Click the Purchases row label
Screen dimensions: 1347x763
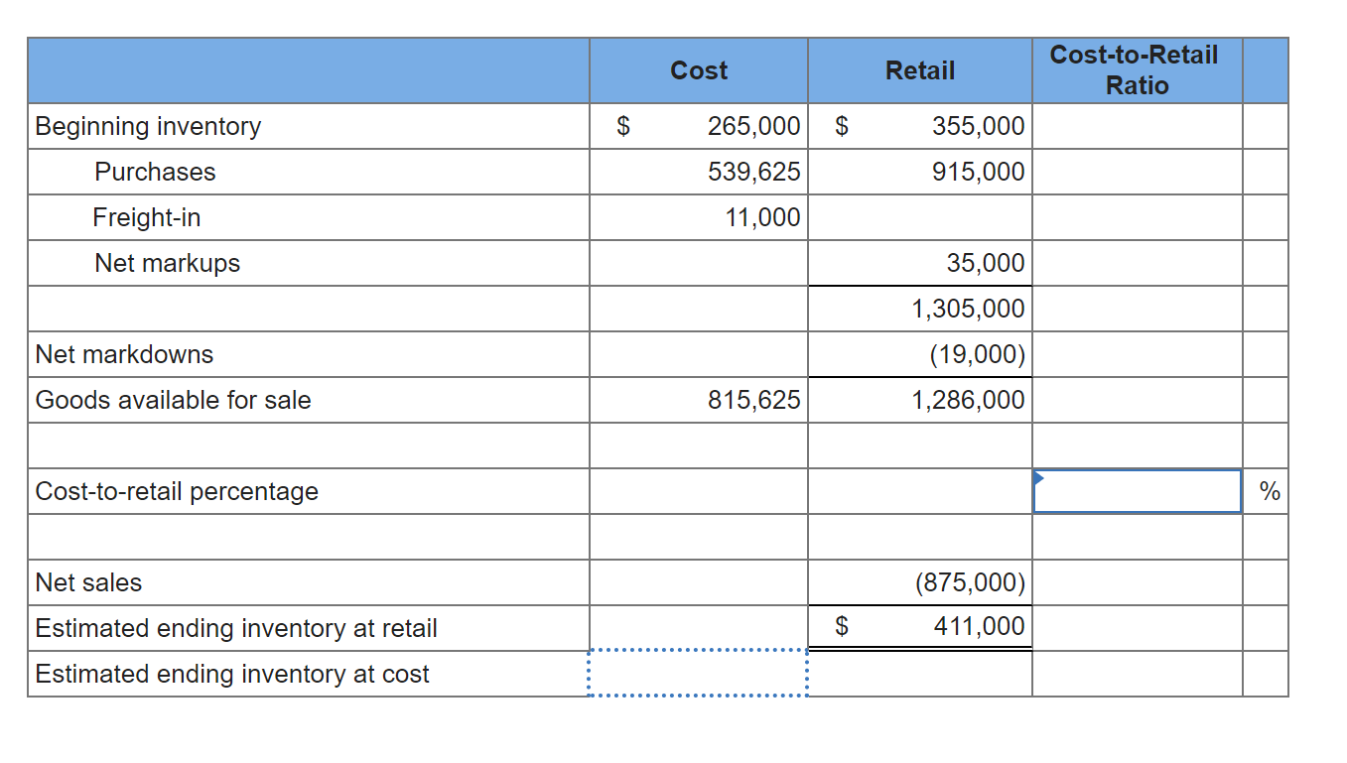155,172
